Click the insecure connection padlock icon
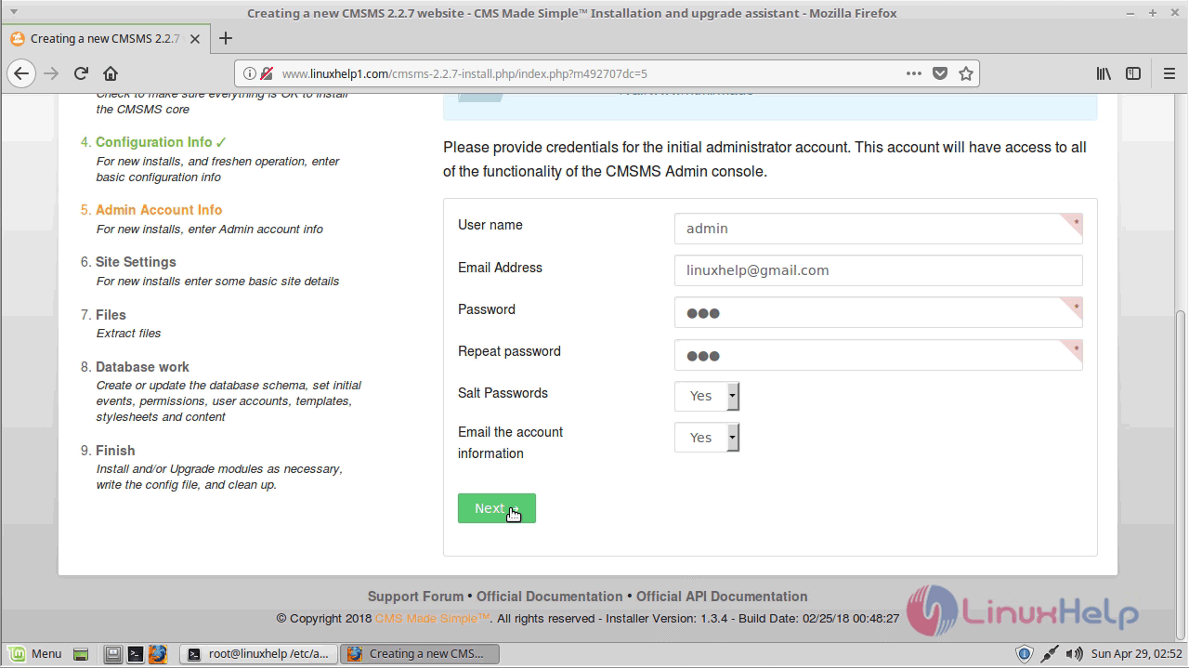 267,73
